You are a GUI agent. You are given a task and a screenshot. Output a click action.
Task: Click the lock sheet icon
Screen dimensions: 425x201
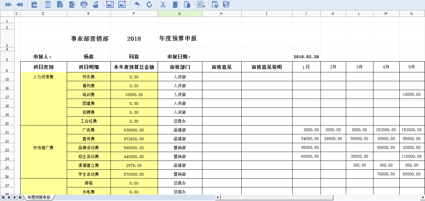pyautogui.click(x=215, y=4)
